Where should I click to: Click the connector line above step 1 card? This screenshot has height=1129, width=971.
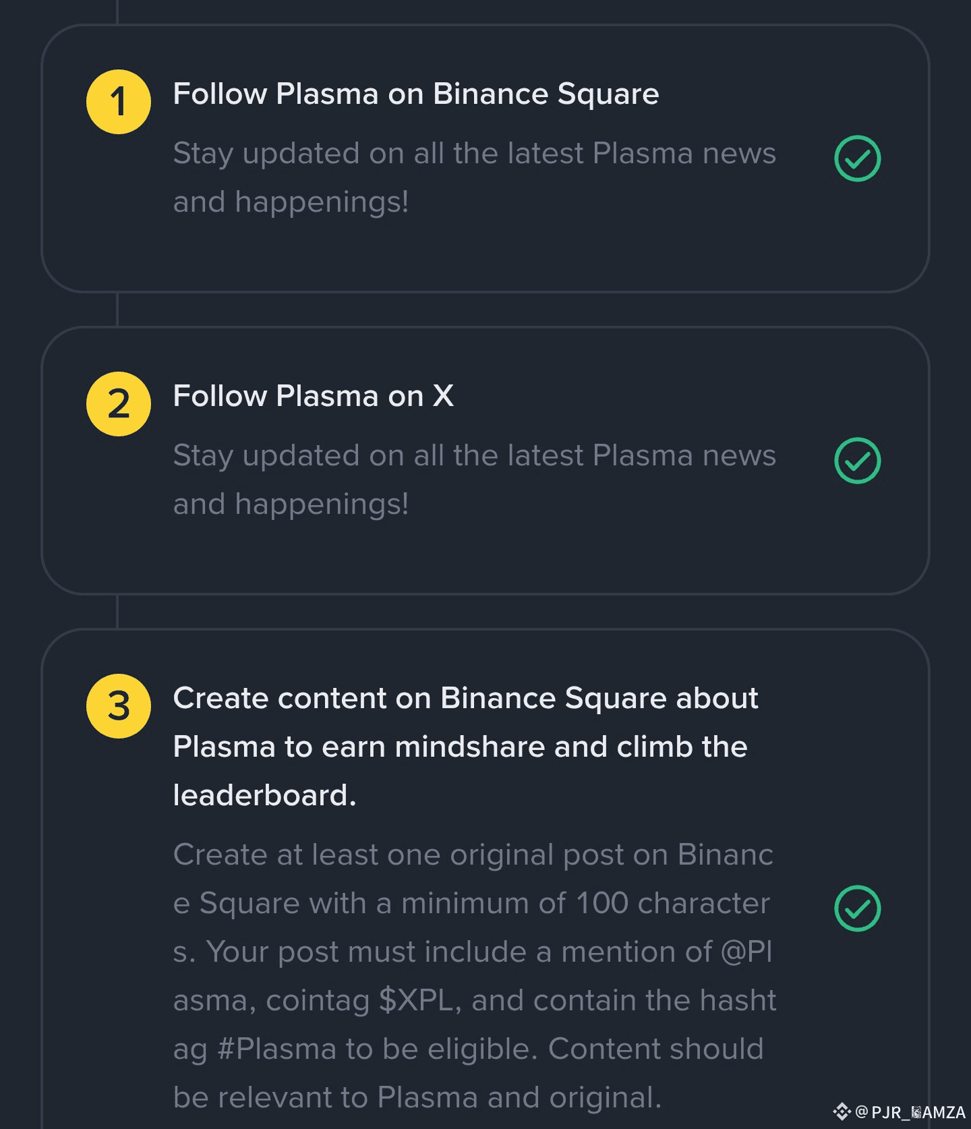tap(117, 11)
